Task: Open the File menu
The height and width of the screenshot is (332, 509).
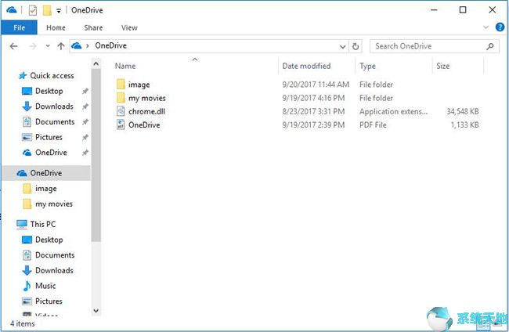Action: [x=19, y=27]
